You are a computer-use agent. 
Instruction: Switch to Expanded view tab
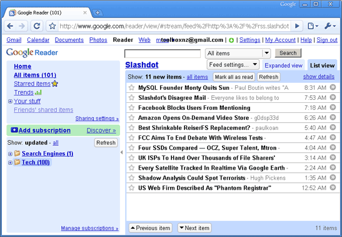pyautogui.click(x=283, y=65)
